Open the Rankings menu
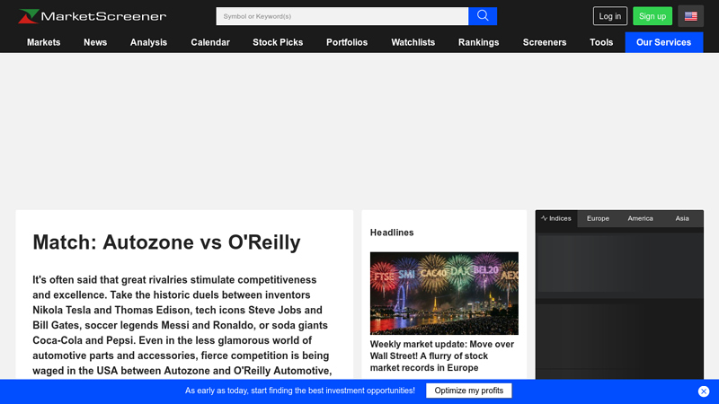Screen dimensions: 719x404 coord(479,42)
